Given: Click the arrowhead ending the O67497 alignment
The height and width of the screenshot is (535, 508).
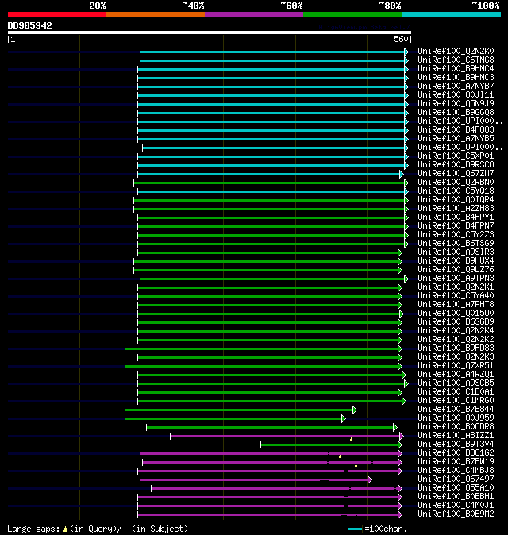Looking at the screenshot, I should click(369, 479).
